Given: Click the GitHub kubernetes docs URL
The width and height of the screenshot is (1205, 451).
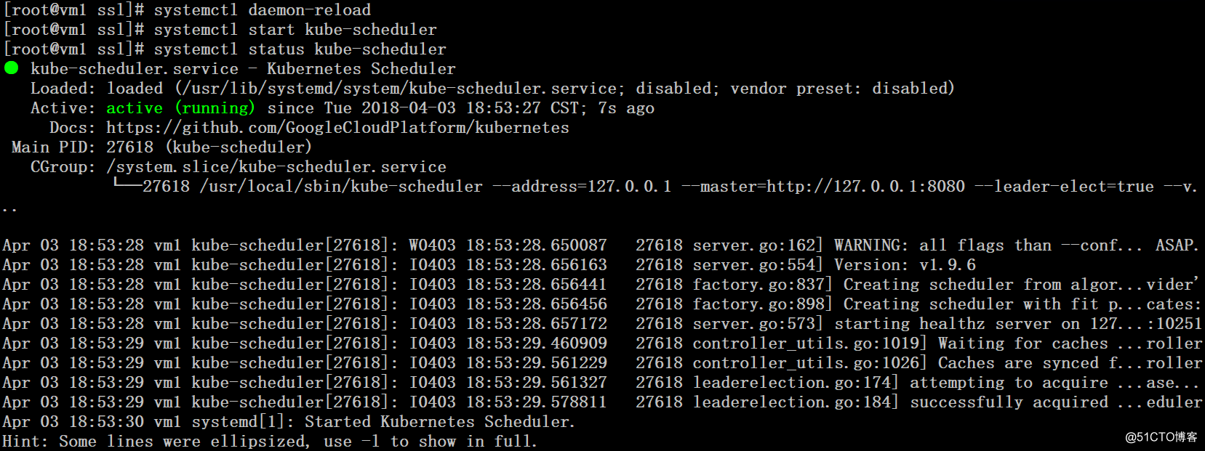Looking at the screenshot, I should [x=337, y=128].
